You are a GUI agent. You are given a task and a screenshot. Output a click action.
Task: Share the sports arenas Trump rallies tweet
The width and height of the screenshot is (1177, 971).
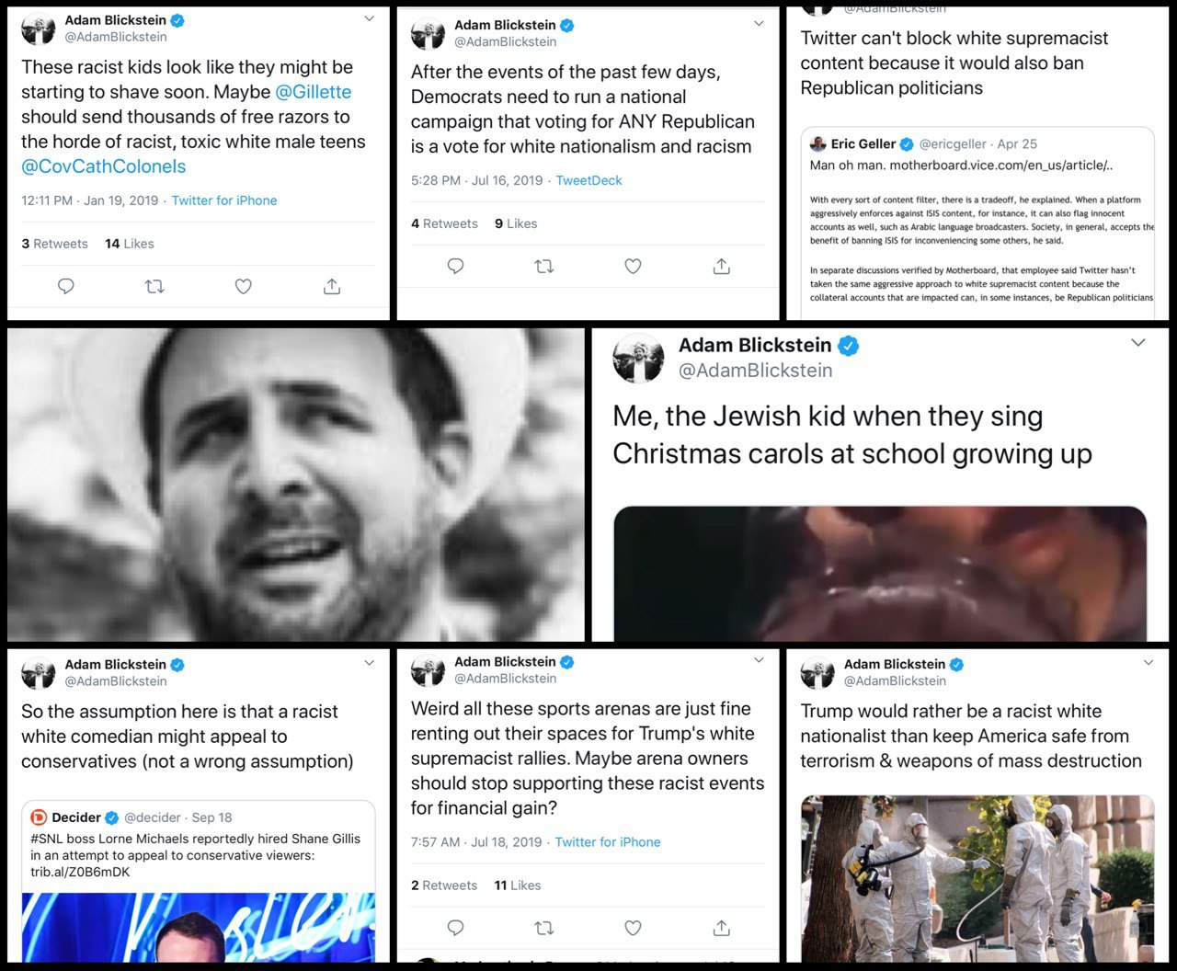click(x=722, y=928)
